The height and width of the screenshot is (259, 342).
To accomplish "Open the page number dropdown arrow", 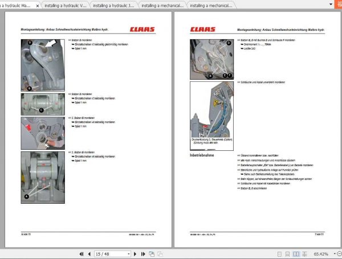I will [x=129, y=254].
